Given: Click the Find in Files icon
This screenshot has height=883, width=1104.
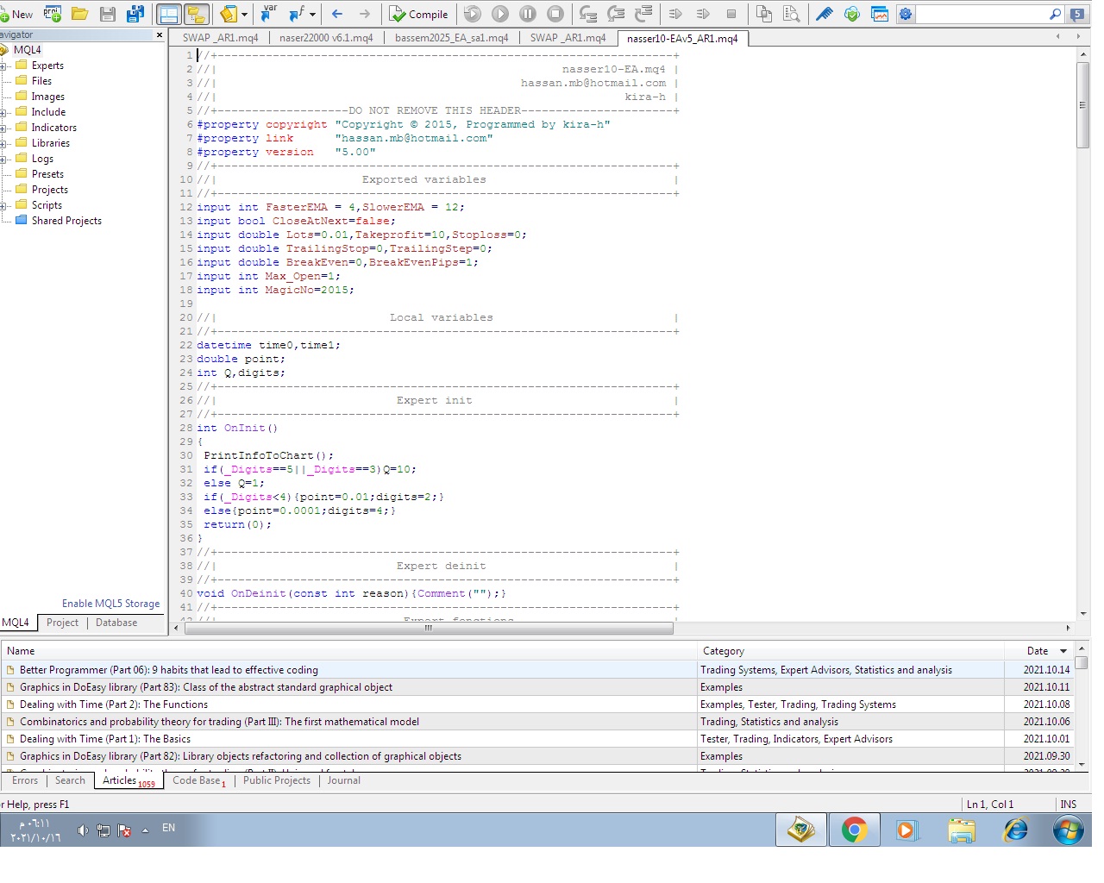Looking at the screenshot, I should pos(791,14).
